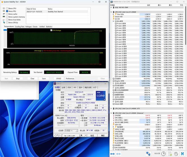Enable the Stress local disks checkbox
This screenshot has height=157, width=187.
pyautogui.click(x=7, y=20)
